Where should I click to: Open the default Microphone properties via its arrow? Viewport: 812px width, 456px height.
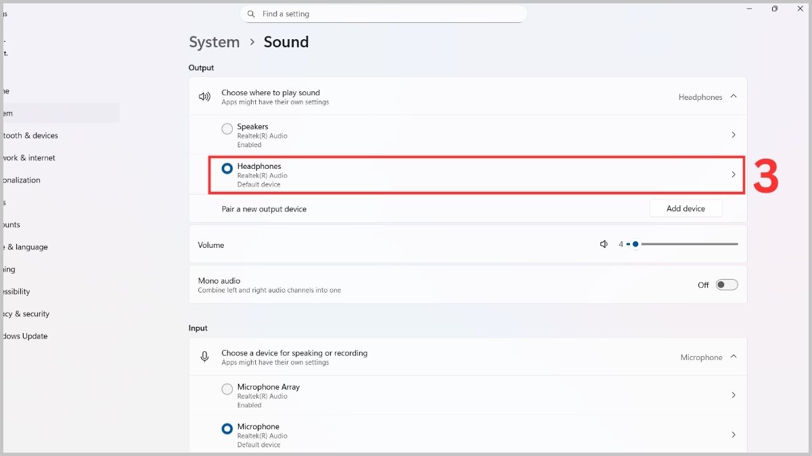click(x=734, y=434)
